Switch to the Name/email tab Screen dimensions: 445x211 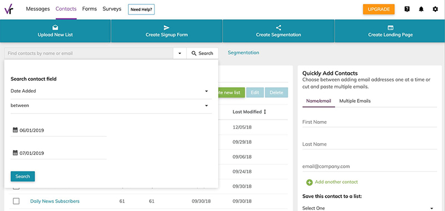(x=319, y=101)
